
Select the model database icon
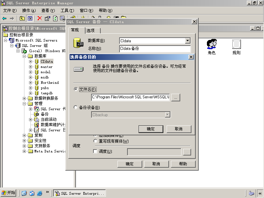[37, 72]
